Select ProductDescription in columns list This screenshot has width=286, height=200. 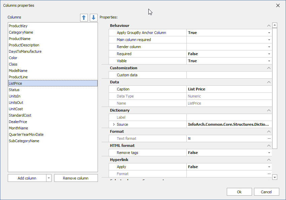click(24, 45)
